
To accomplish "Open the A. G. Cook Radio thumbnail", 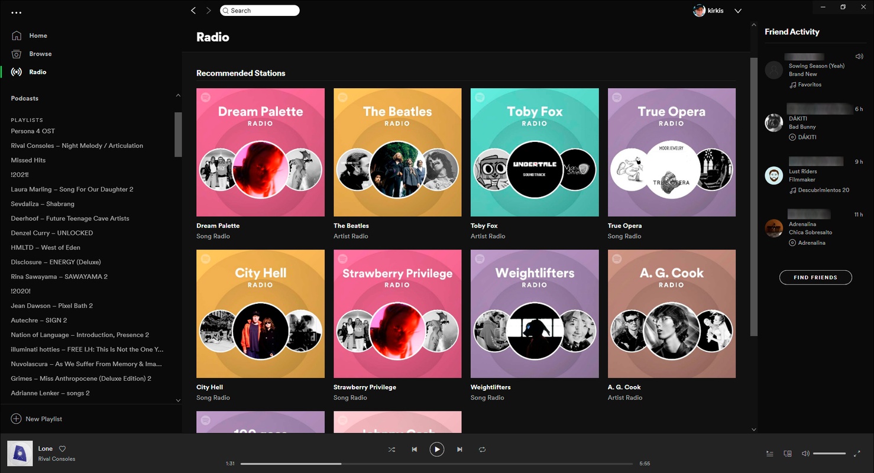I will click(x=672, y=314).
